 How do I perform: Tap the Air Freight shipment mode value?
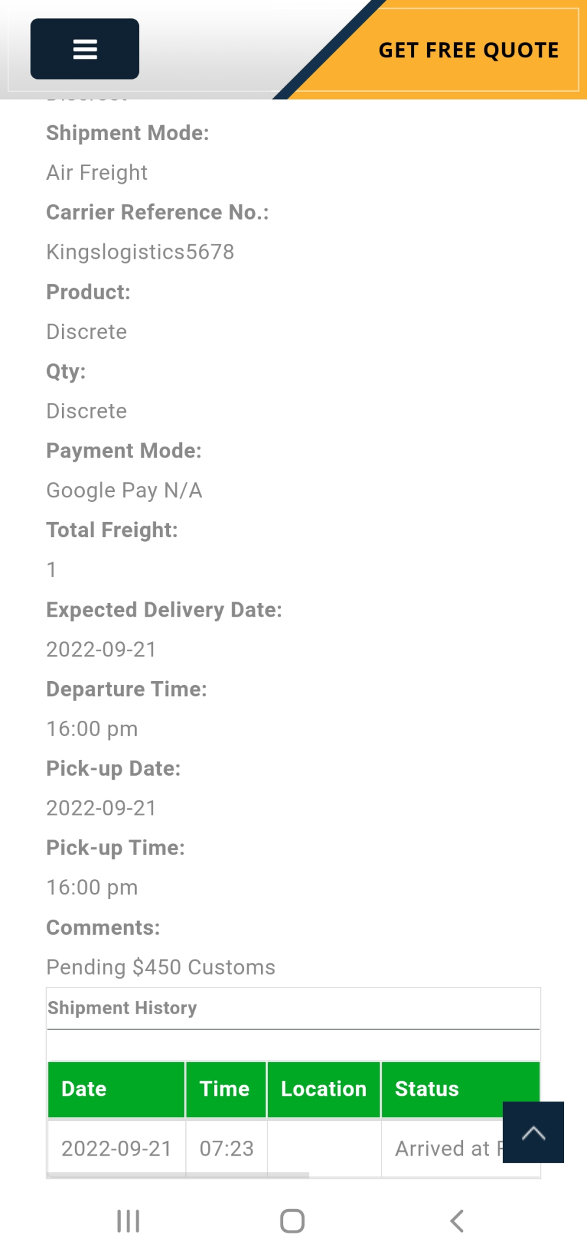coord(97,173)
